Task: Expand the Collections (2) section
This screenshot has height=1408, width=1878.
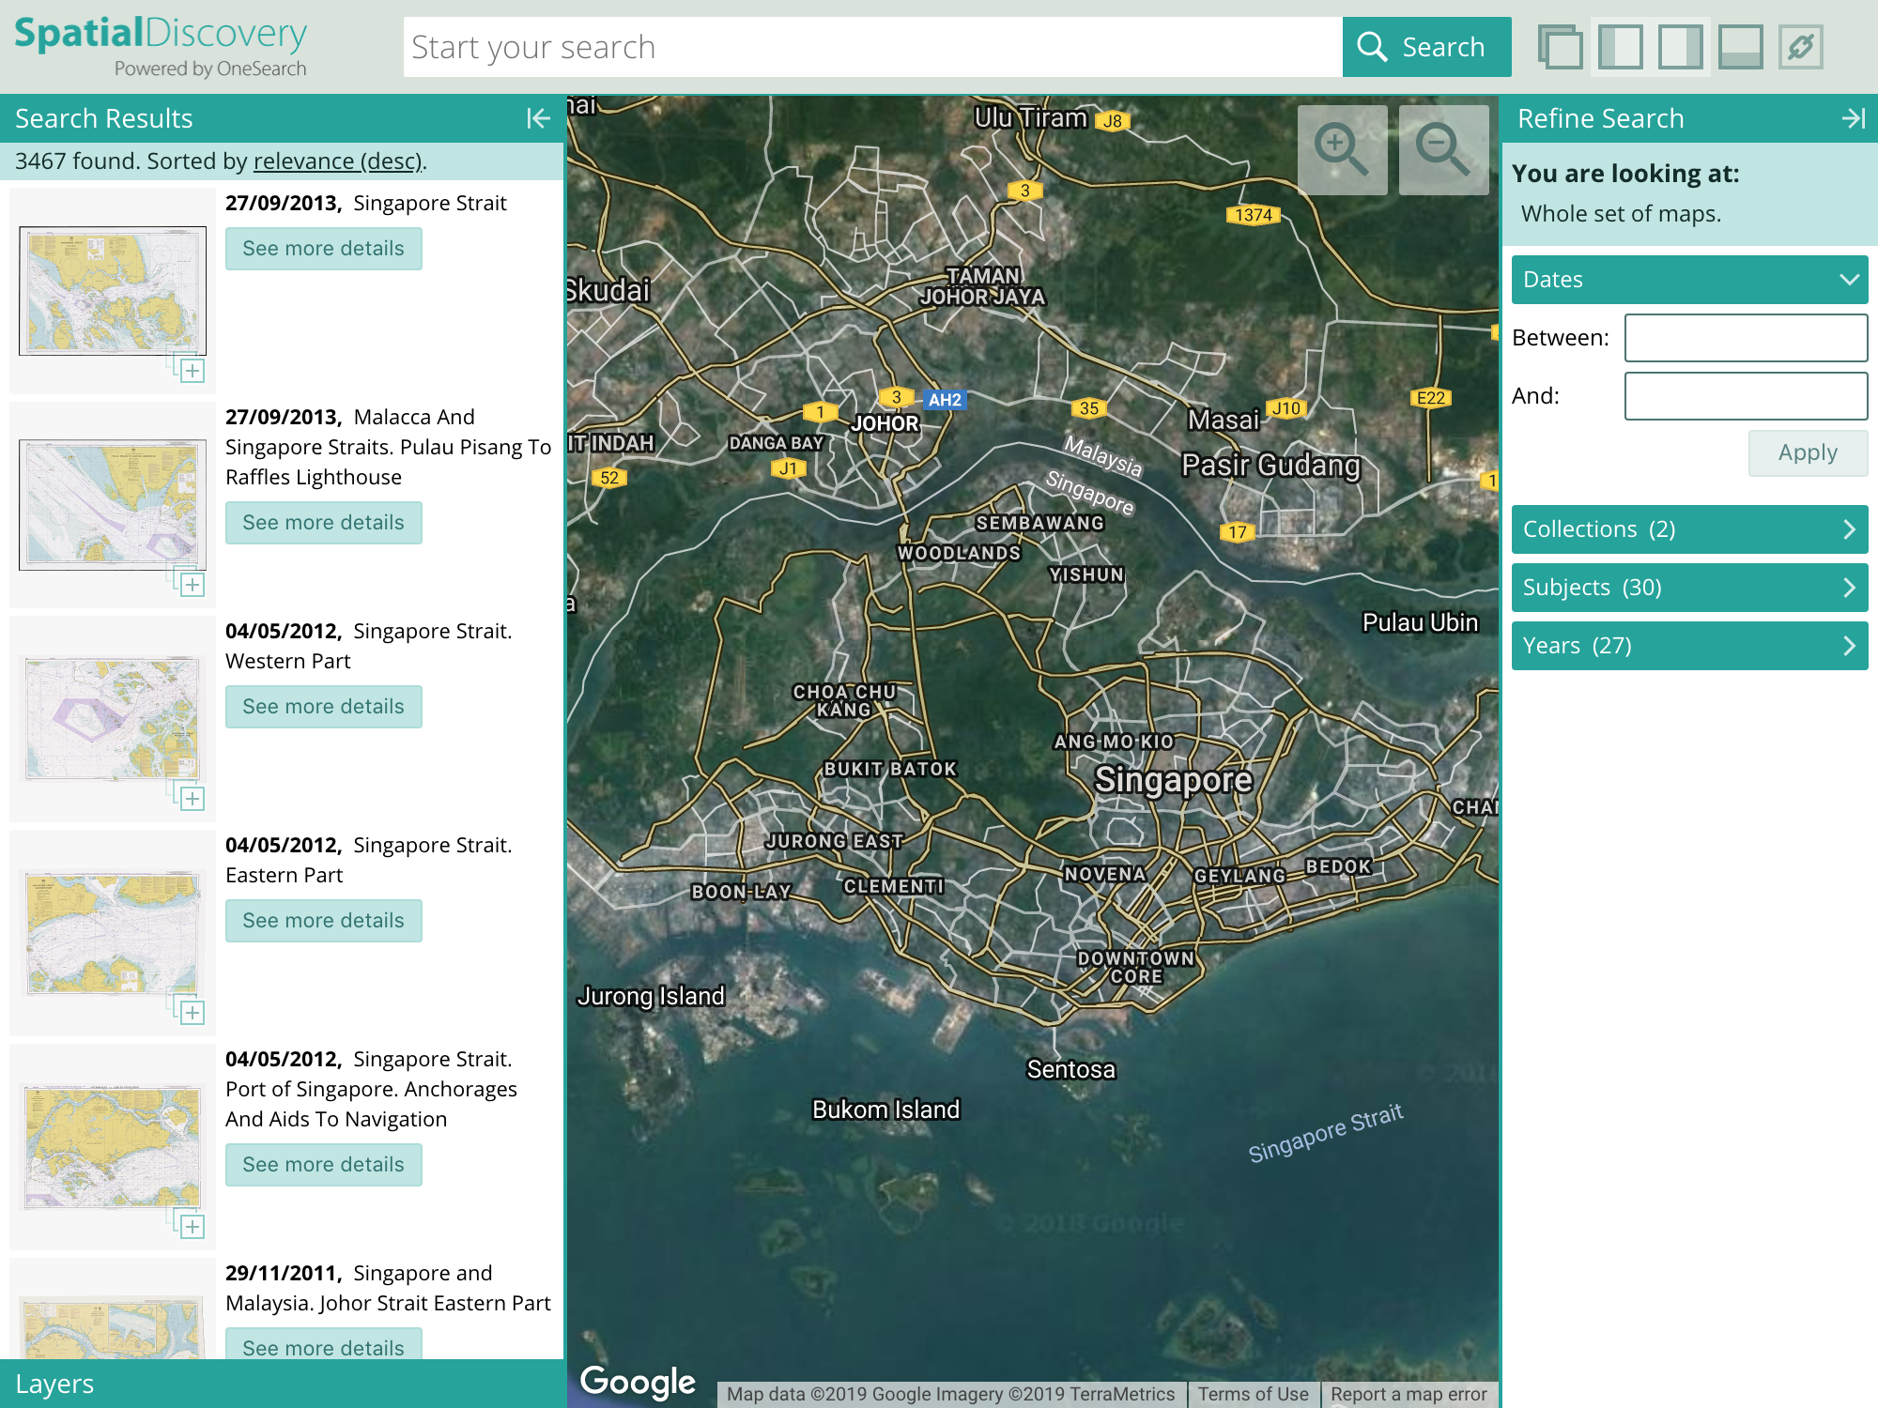Action: [1688, 528]
